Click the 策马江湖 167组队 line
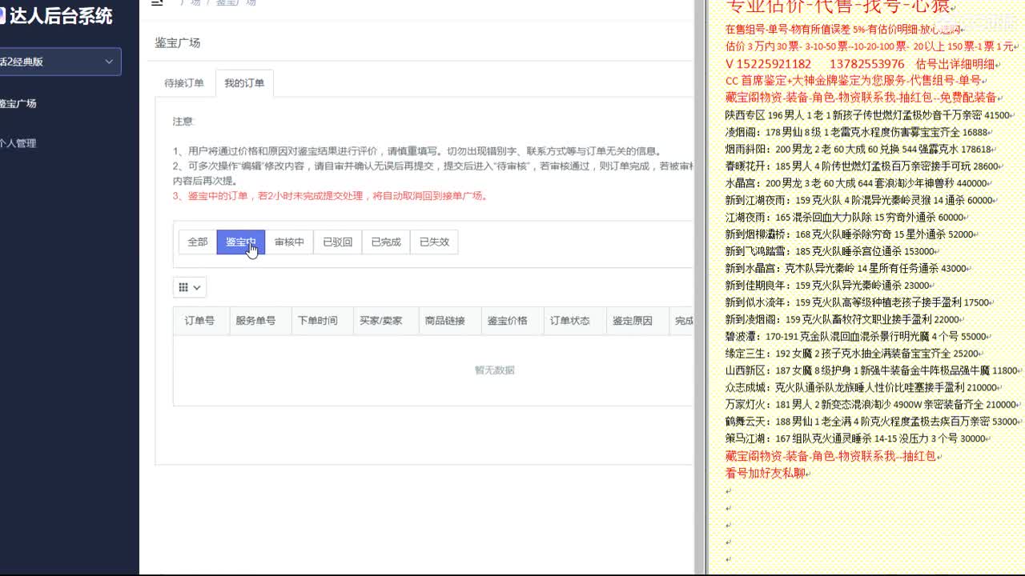Viewport: 1025px width, 576px height. tap(857, 438)
